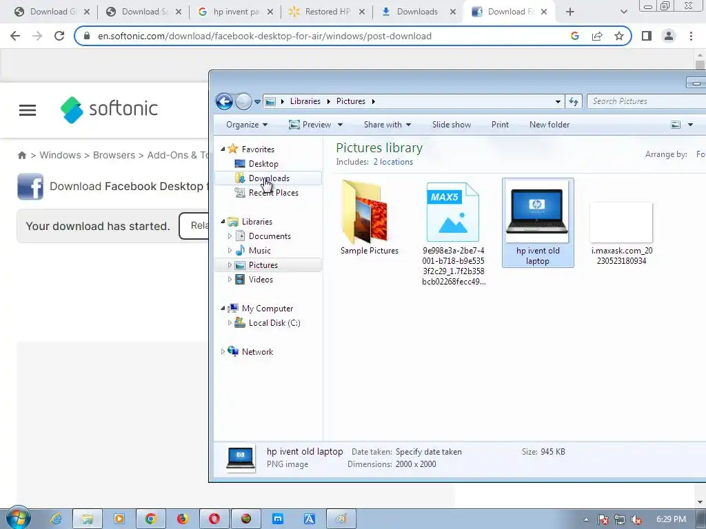The width and height of the screenshot is (706, 529).
Task: Select Network in navigation pane
Action: point(257,352)
